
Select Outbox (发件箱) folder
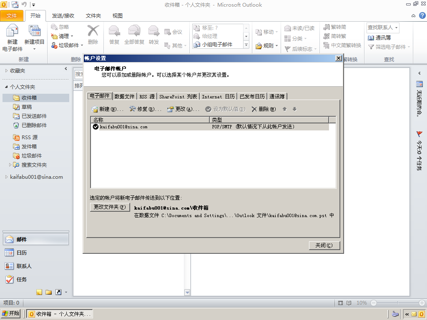pos(29,147)
